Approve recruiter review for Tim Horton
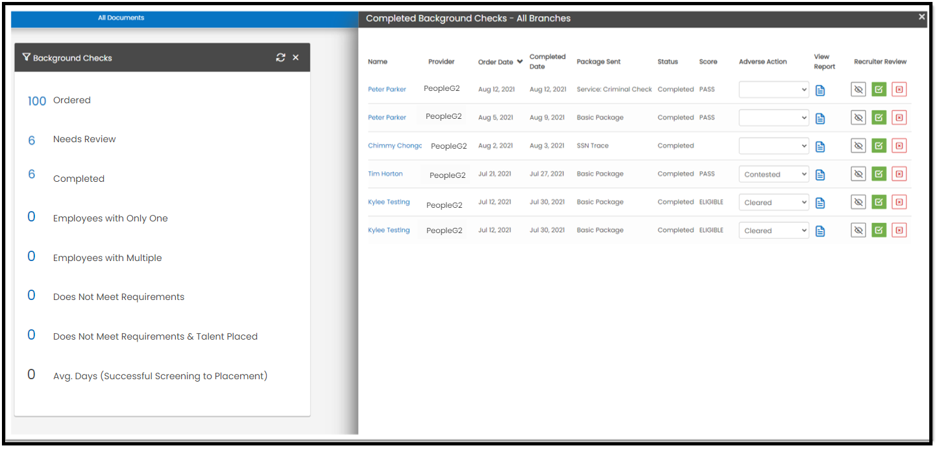Screen dimensions: 939x450 879,174
